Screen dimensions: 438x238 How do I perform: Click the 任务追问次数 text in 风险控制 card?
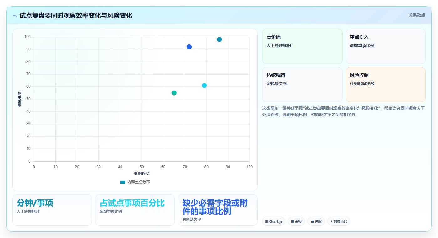point(362,84)
